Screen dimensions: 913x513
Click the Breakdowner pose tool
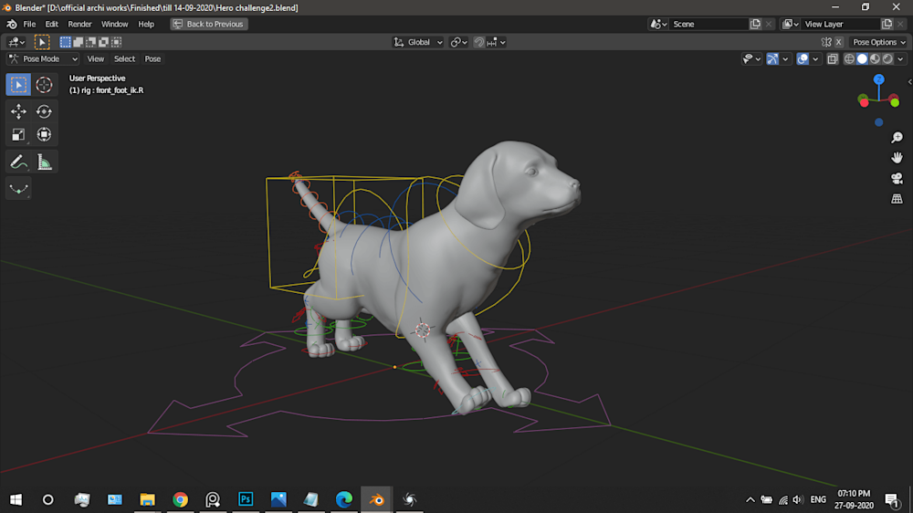(x=18, y=189)
